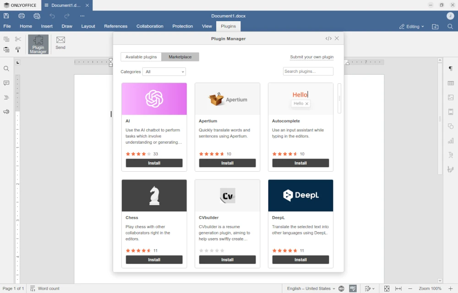Viewport: 458px width, 293px height.
Task: Open the Plugin Manager icon in the ribbon
Action: [38, 44]
